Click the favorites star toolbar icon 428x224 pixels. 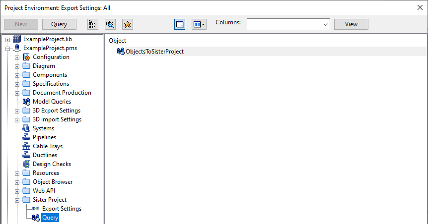[127, 24]
